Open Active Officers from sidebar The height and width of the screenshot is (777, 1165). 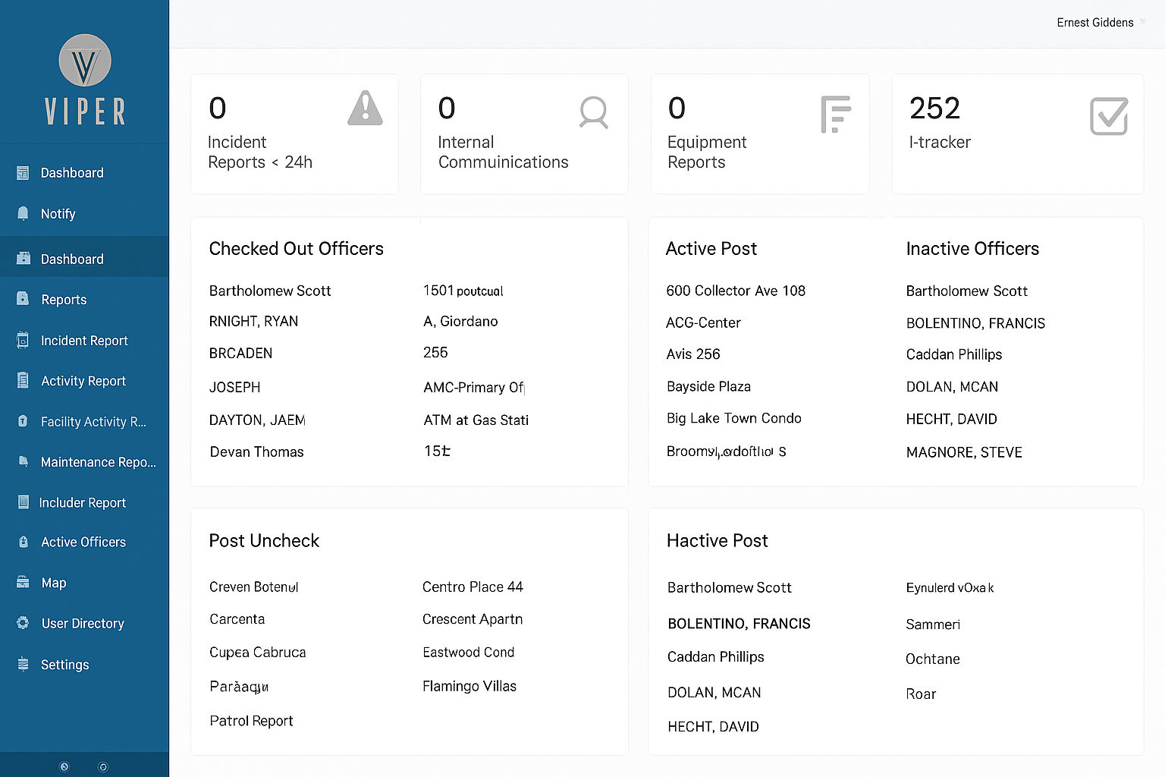pos(83,542)
